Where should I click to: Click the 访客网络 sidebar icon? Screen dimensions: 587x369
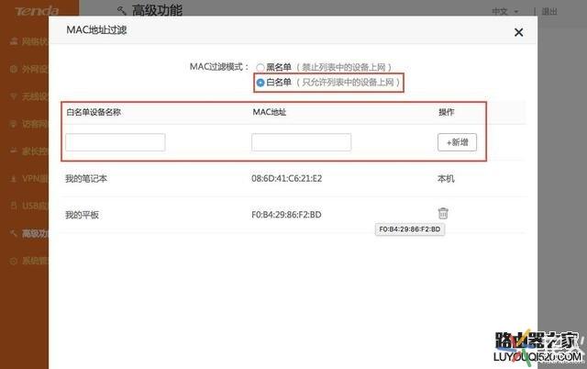(13, 124)
